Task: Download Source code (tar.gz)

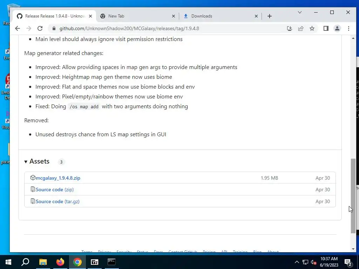Action: click(x=58, y=201)
